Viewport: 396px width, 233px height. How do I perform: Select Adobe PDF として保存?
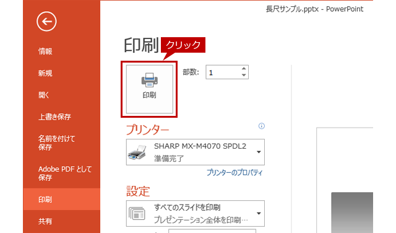click(65, 174)
